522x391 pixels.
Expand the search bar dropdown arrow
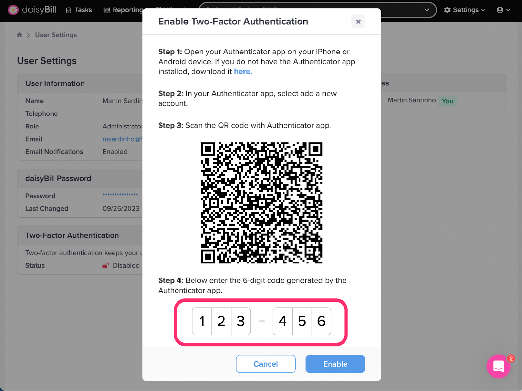point(427,10)
